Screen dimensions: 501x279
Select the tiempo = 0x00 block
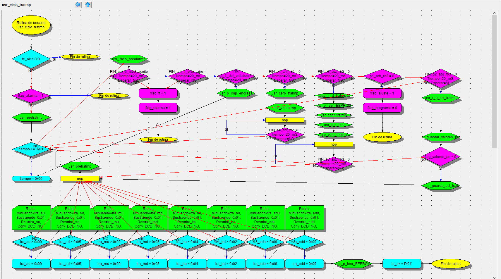click(31, 179)
